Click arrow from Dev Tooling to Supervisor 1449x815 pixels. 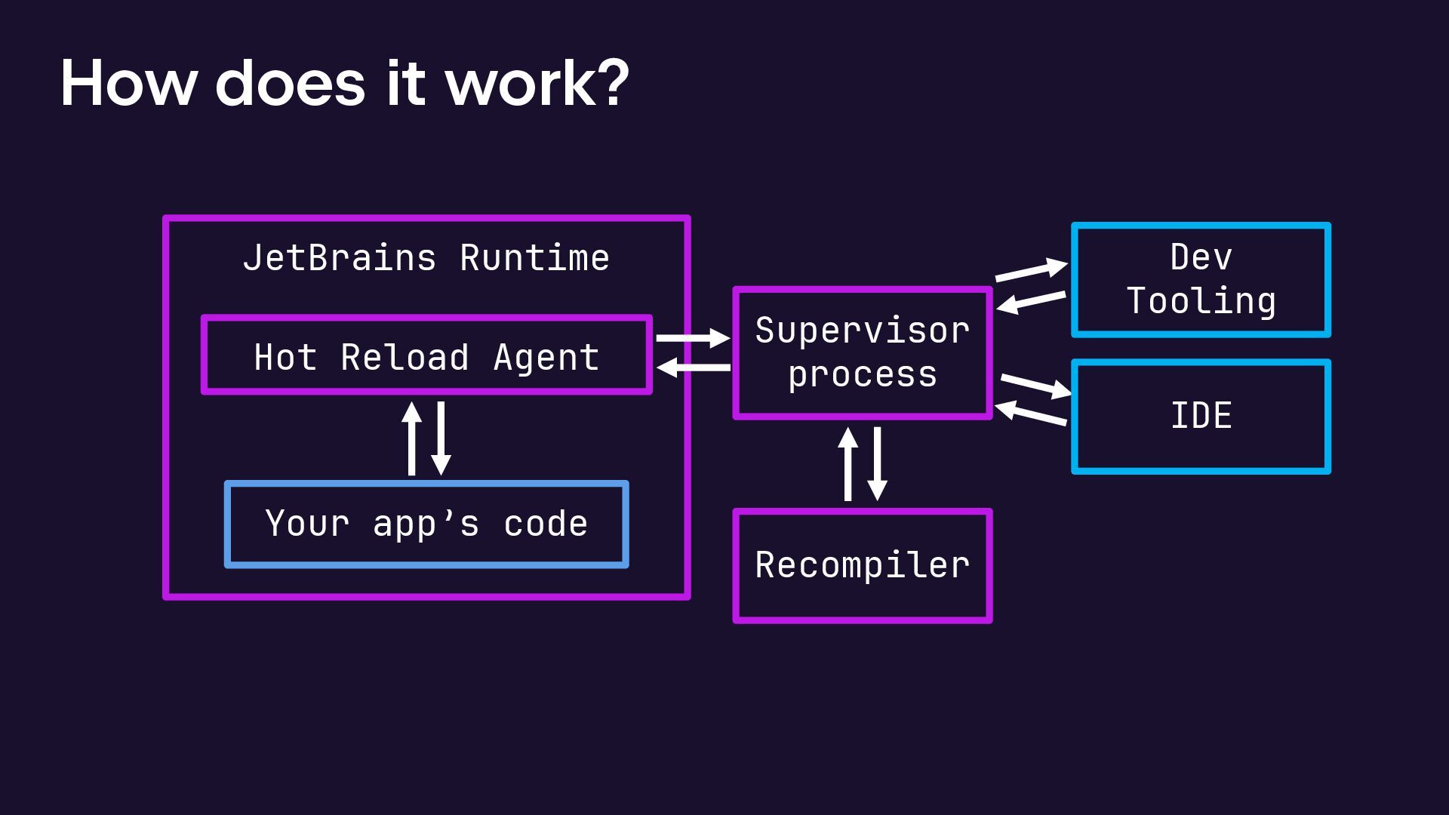coord(1031,301)
